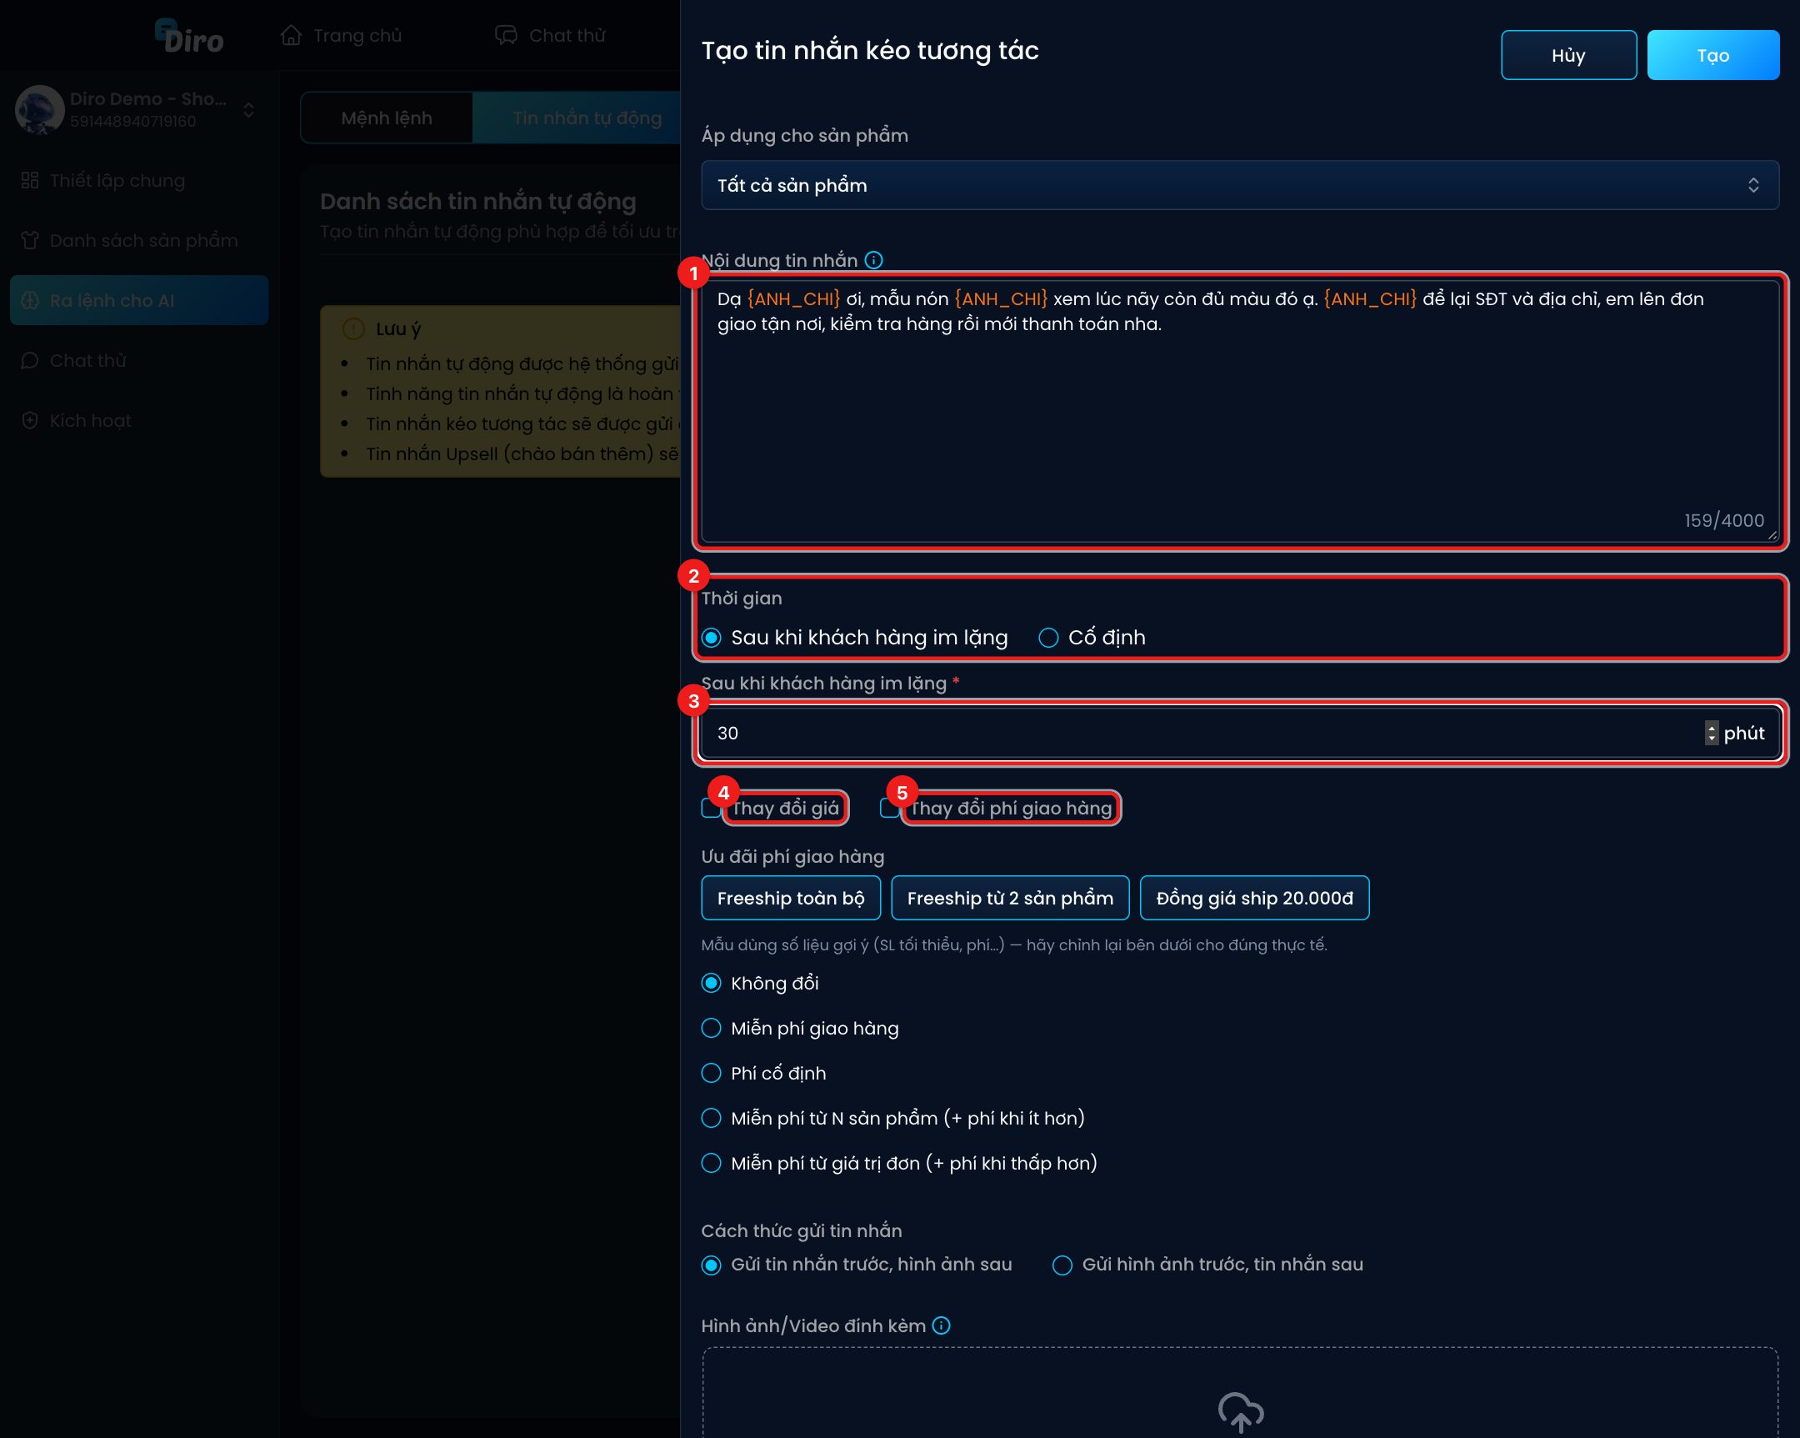
Task: Click the Diro logo
Action: 189,37
